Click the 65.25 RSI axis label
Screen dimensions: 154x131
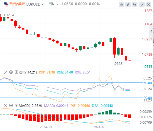pos(147,78)
